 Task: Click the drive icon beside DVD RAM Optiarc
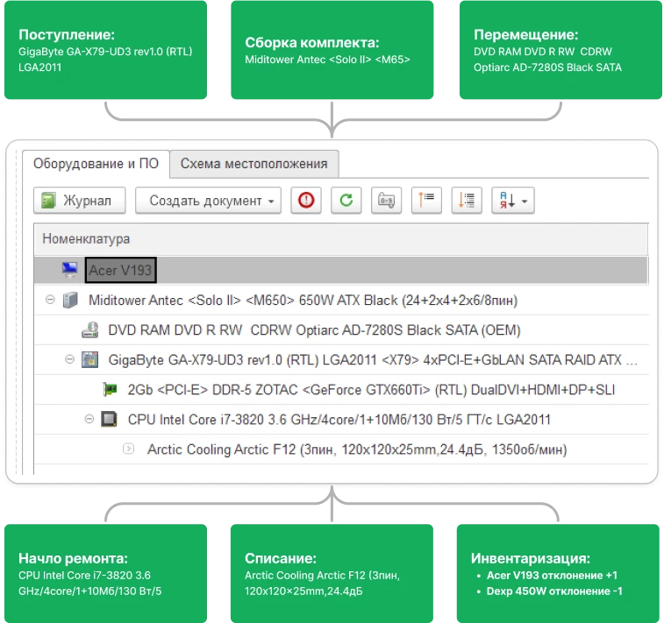tap(89, 329)
